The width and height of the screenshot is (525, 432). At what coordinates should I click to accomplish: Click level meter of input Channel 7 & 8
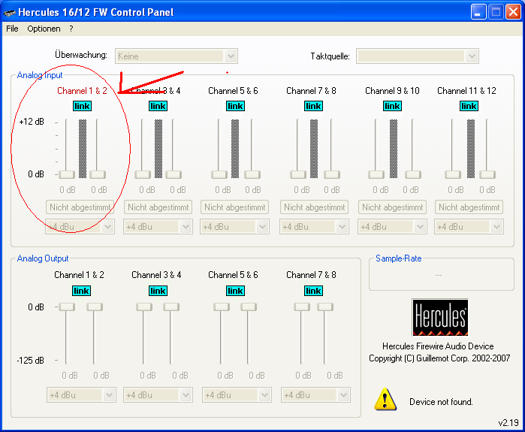click(x=314, y=148)
